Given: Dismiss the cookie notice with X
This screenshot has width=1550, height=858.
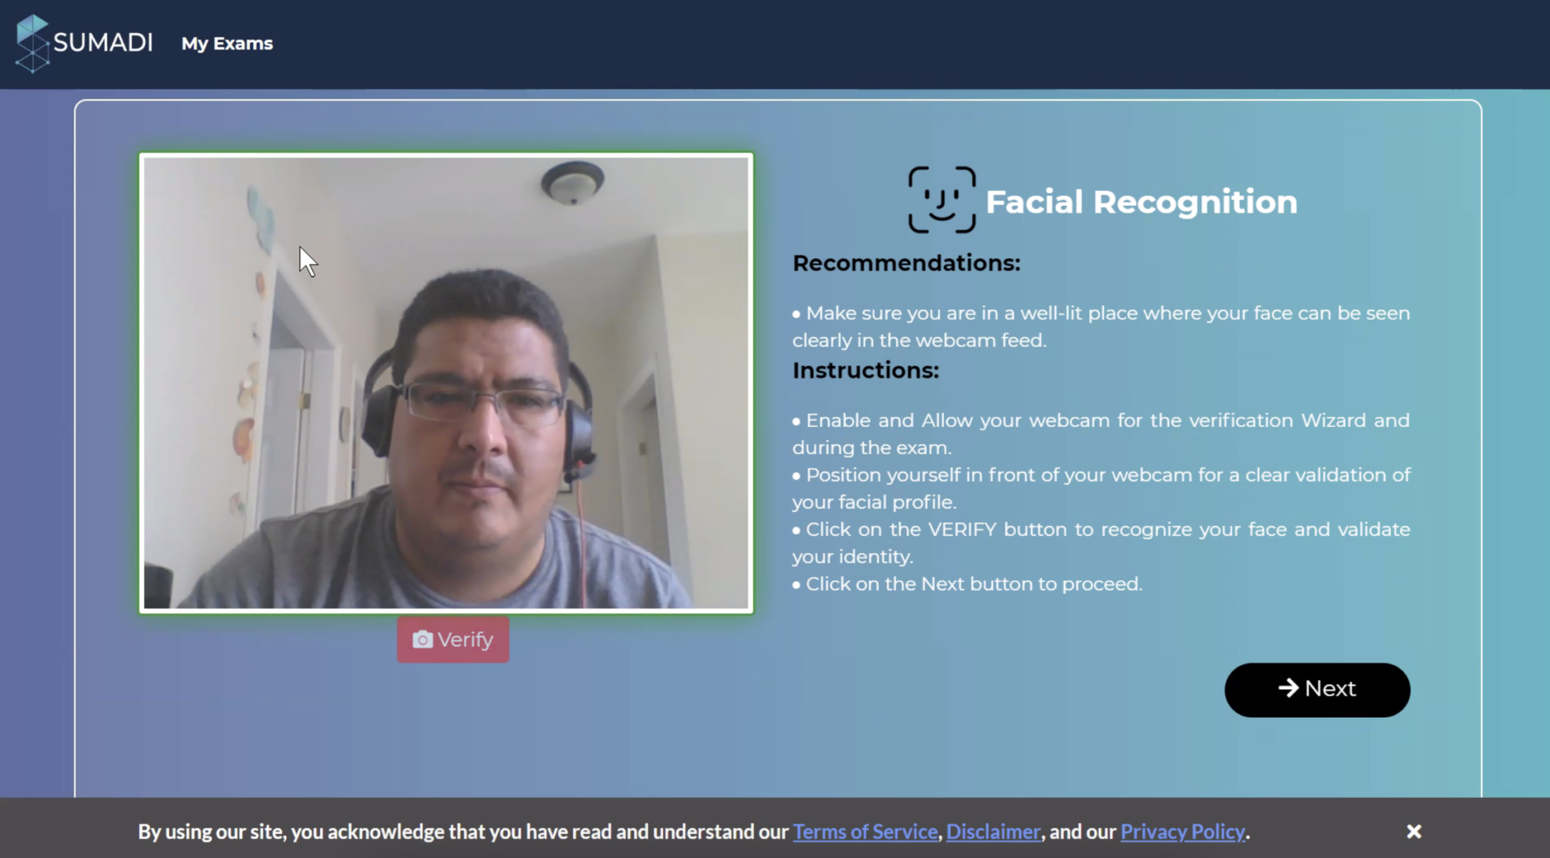Looking at the screenshot, I should click(1413, 832).
